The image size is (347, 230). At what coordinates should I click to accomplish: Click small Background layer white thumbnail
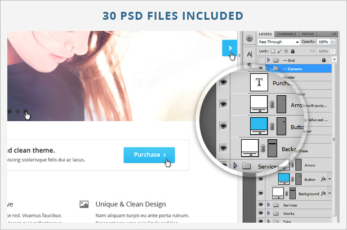(278, 193)
